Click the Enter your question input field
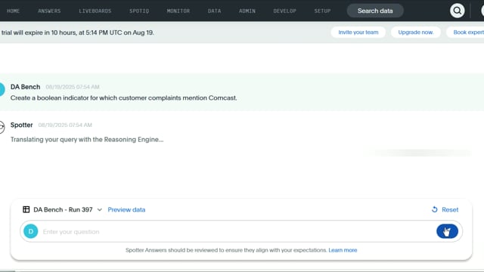 pos(236,232)
